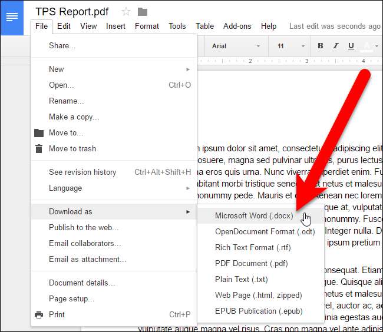Viewport: 383px width, 332px height.
Task: Open the Add-ons menu
Action: (237, 26)
